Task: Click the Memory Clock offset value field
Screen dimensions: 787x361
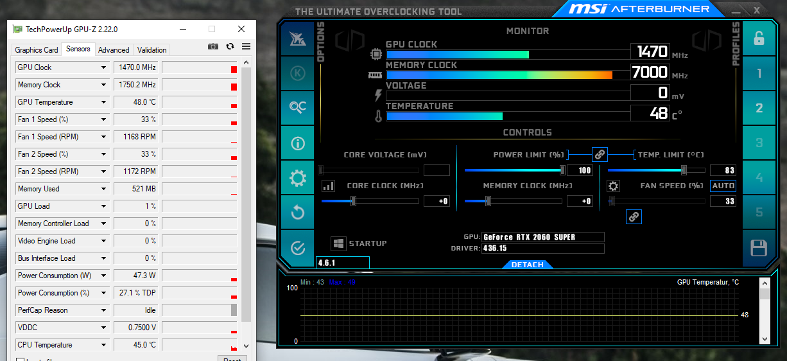Action: (580, 201)
